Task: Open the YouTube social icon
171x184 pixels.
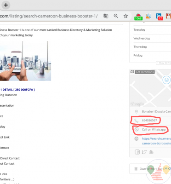Action: pyautogui.click(x=151, y=152)
